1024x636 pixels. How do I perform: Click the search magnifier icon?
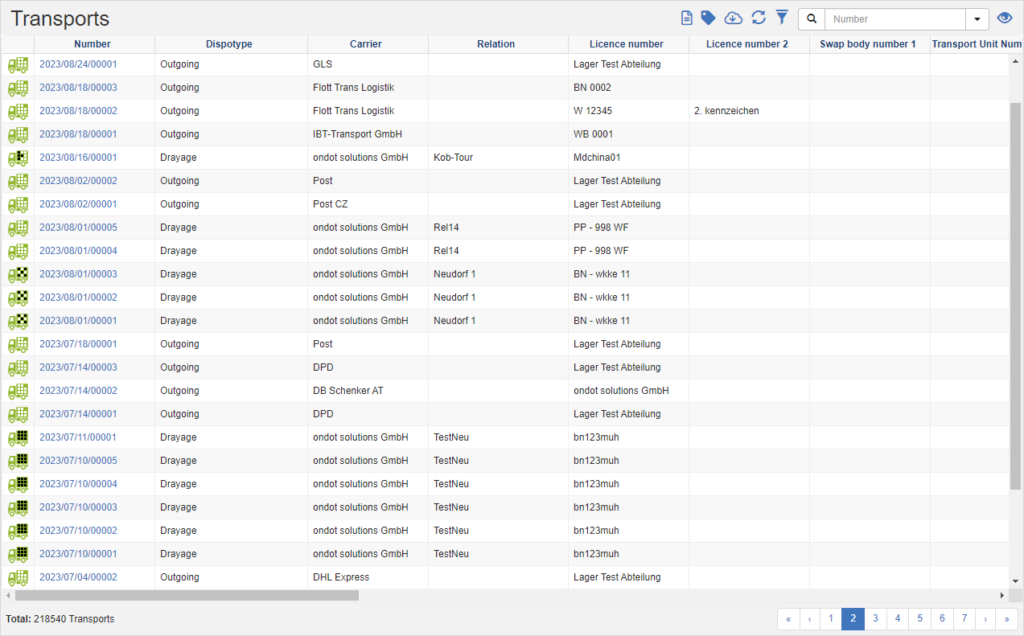[811, 18]
